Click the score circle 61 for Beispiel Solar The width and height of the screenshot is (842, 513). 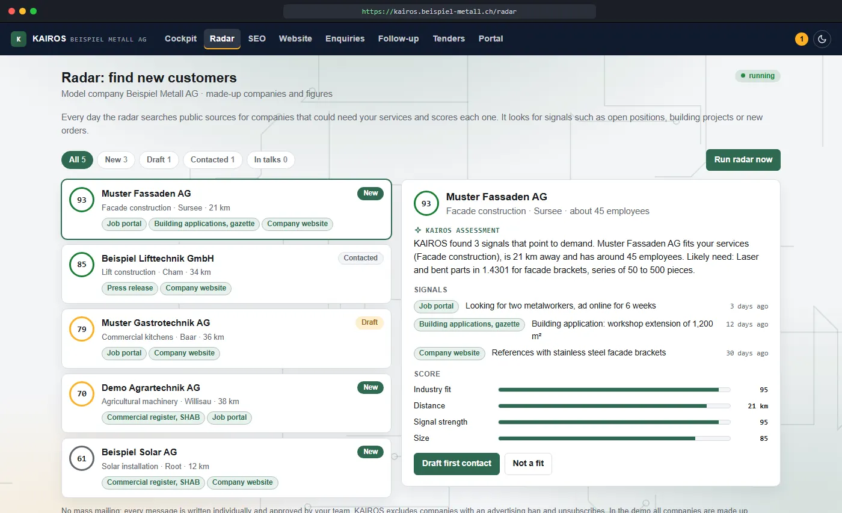(x=82, y=458)
